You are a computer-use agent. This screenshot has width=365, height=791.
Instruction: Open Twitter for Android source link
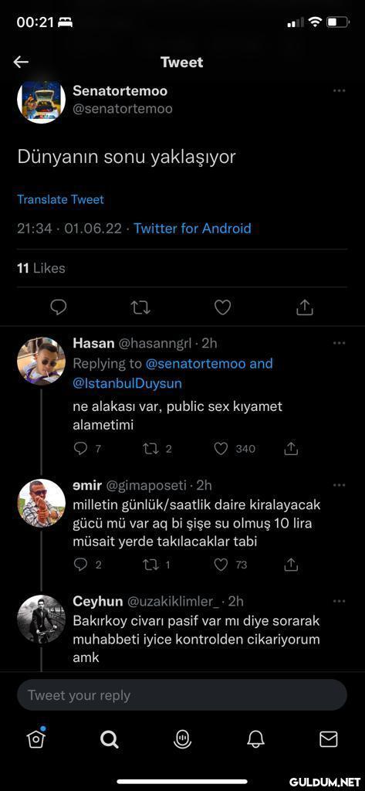tap(192, 229)
